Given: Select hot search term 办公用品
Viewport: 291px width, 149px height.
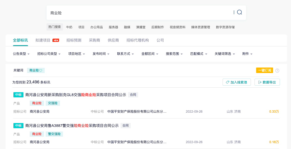Looking at the screenshot, I should tap(96, 27).
